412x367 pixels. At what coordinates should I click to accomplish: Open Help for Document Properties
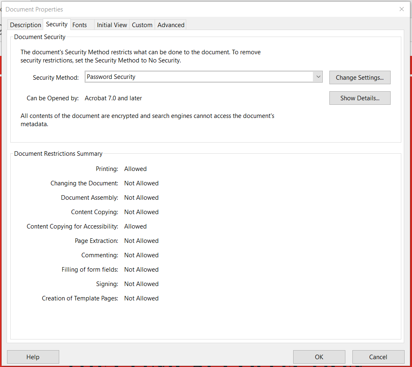point(33,357)
